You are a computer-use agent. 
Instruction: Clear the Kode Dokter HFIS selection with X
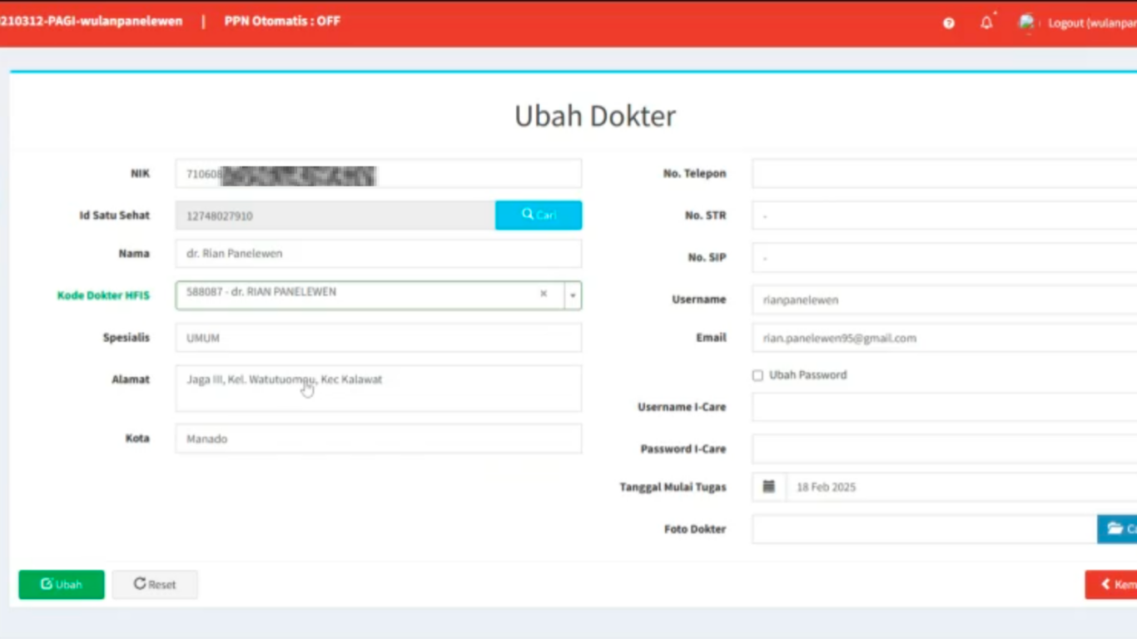[x=544, y=294]
